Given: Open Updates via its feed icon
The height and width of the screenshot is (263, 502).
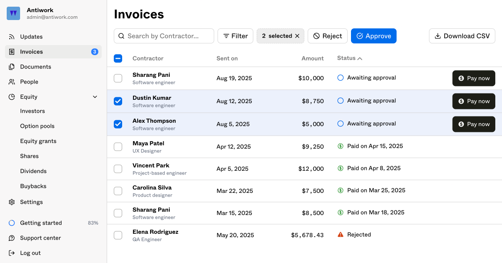Looking at the screenshot, I should click(12, 37).
